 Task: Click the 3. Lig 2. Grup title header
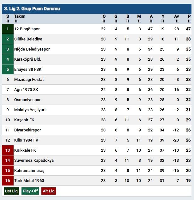pyautogui.click(x=32, y=9)
